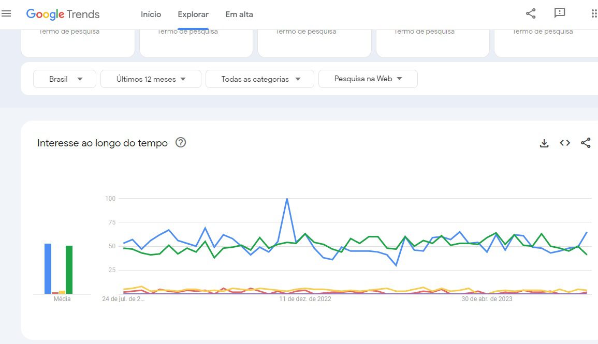This screenshot has height=344, width=598.
Task: Expand the Últimos 12 meses dropdown
Action: coord(151,79)
